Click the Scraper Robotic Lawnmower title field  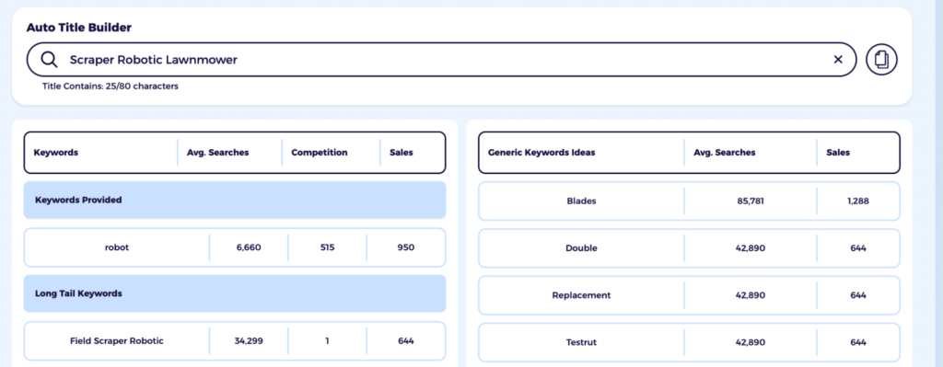point(441,60)
